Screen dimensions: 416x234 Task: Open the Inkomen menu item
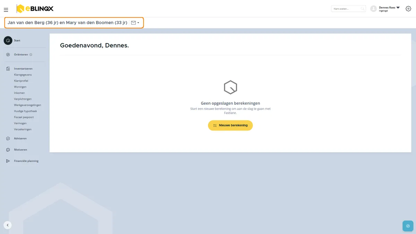click(x=19, y=93)
